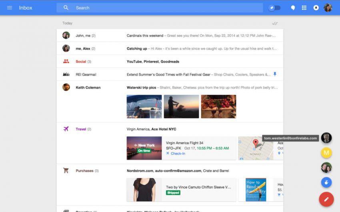Toggle the pinned items switch

pos(274,8)
